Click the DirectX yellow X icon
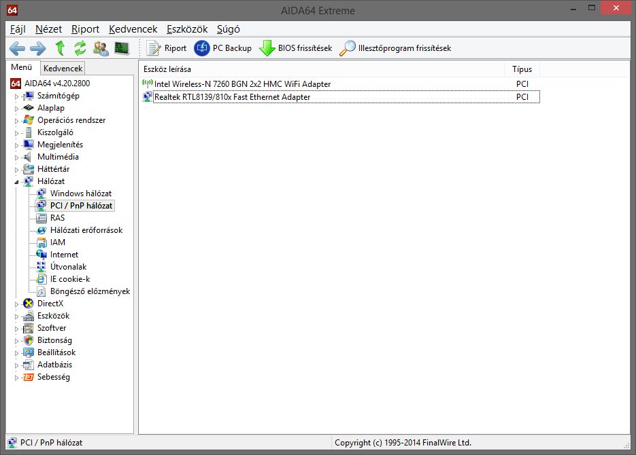Viewport: 636px width, 455px height. coord(29,304)
